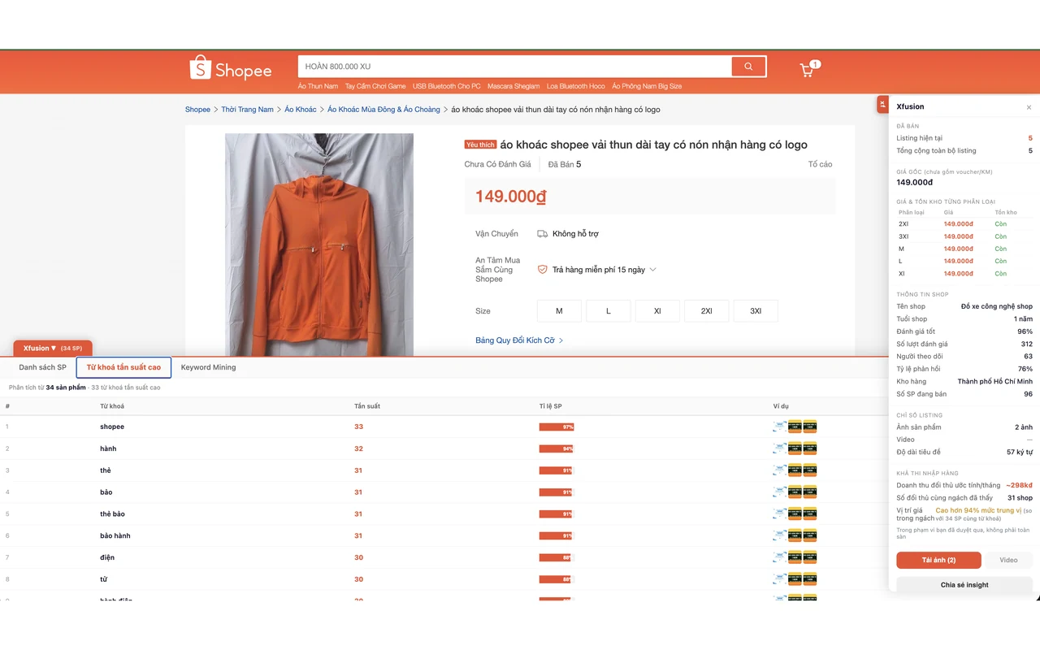Viewport: 1040px width, 650px height.
Task: Click the Tải ảnh (2) button
Action: pyautogui.click(x=938, y=560)
